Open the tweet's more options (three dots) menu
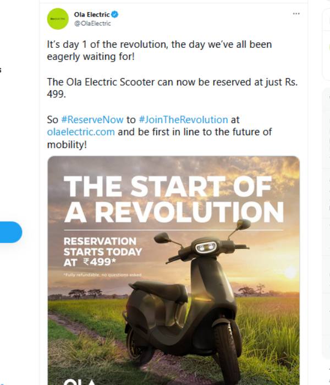330x385 pixels. click(296, 14)
